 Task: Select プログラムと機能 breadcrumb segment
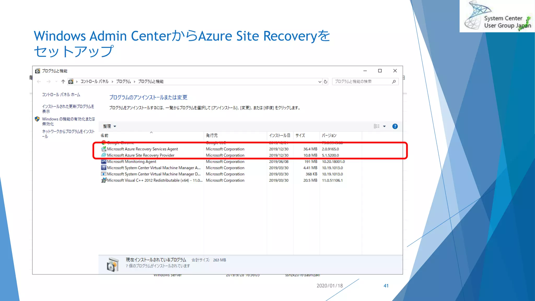(151, 82)
